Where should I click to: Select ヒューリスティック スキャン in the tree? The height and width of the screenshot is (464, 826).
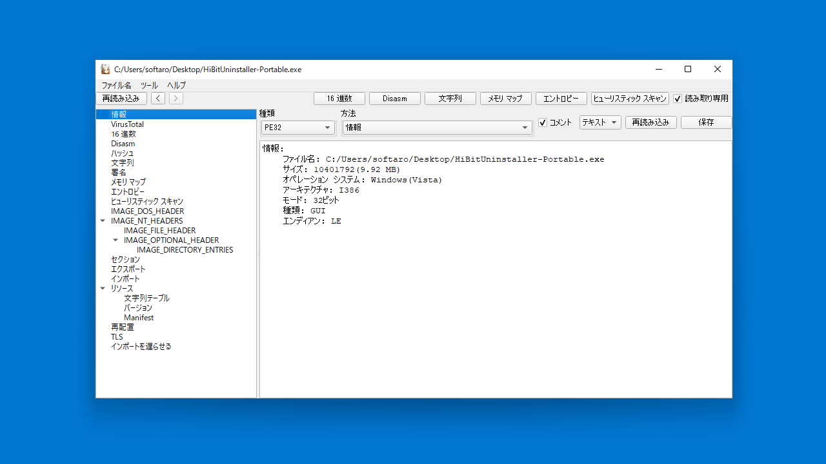point(147,202)
